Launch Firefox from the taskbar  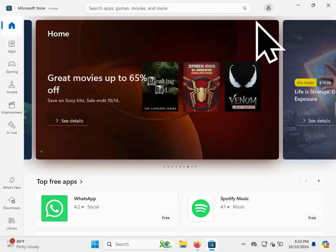click(197, 244)
